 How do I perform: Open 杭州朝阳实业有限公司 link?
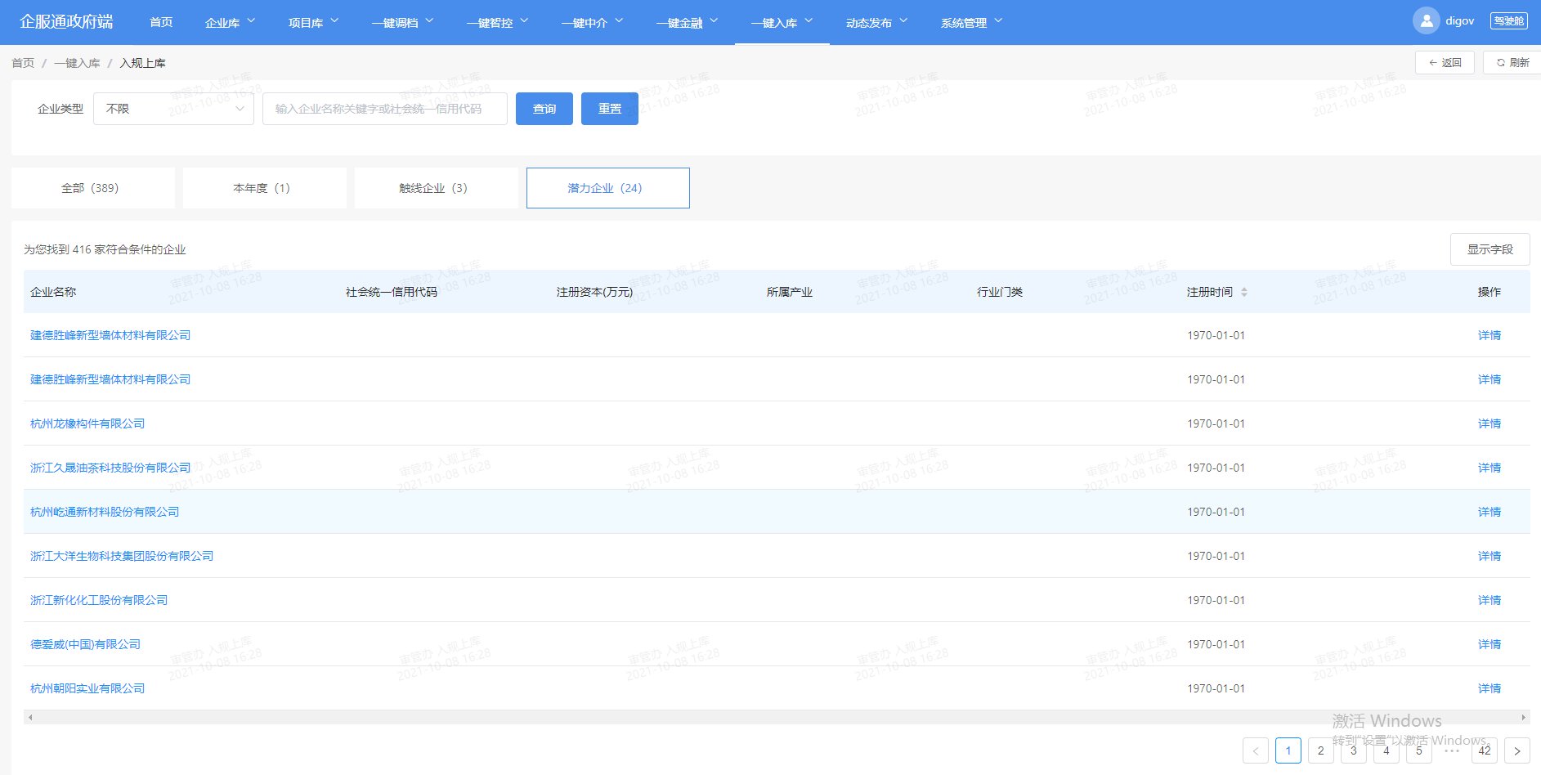tap(87, 688)
